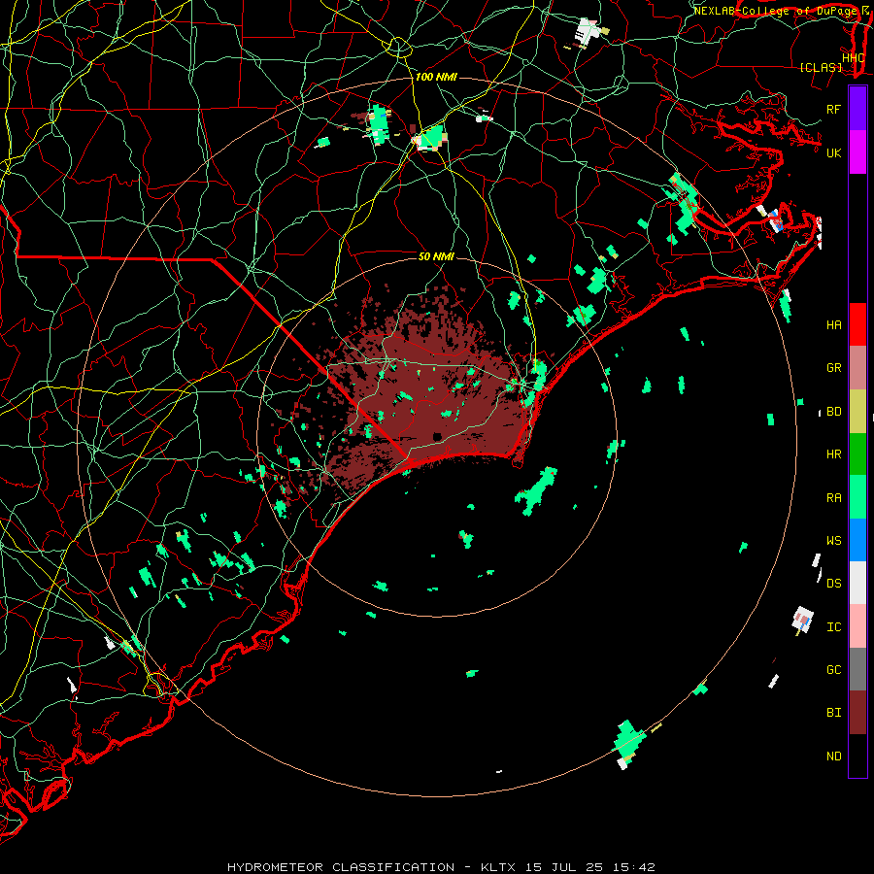Click the blue WS legend swatch
874x874 pixels.
(857, 540)
